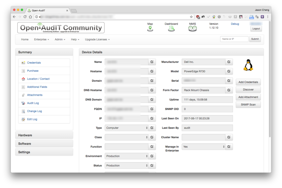
Task: Click edit icon next to Hostname field
Action: 152,71
